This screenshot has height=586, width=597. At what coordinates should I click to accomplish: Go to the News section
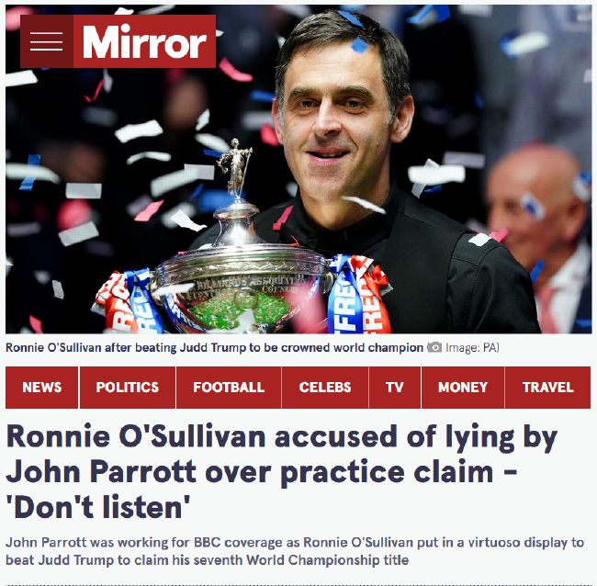[x=42, y=388]
